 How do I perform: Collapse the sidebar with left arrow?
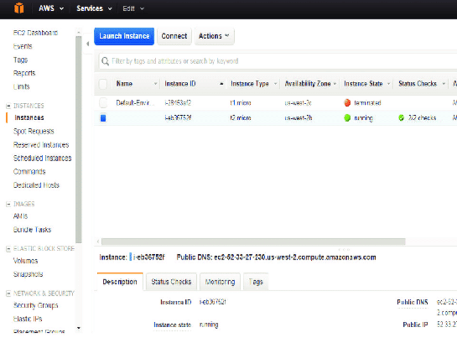coord(88,44)
